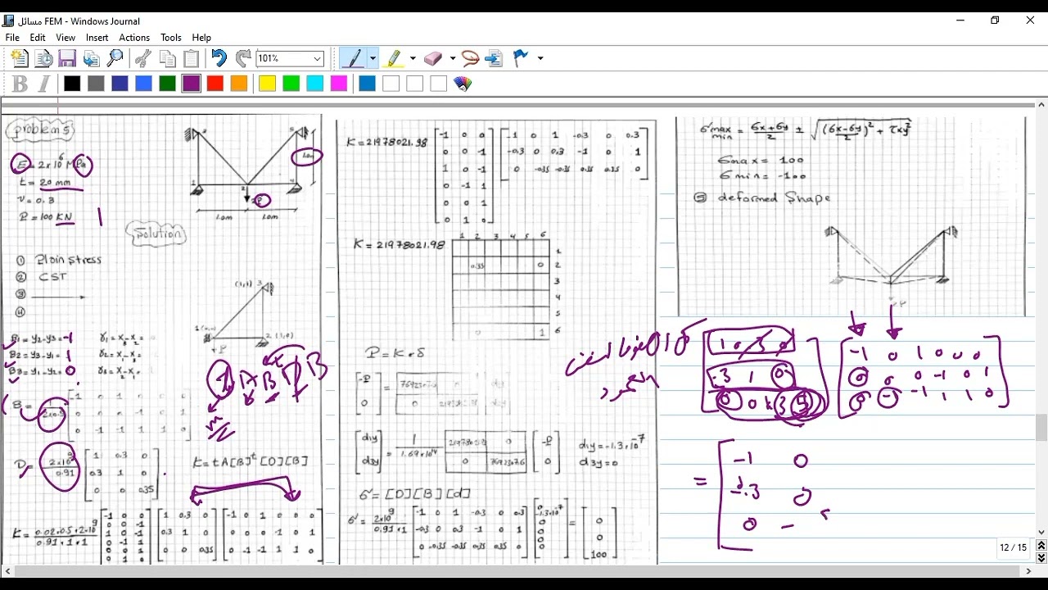Pick the orange ink color

coord(238,84)
